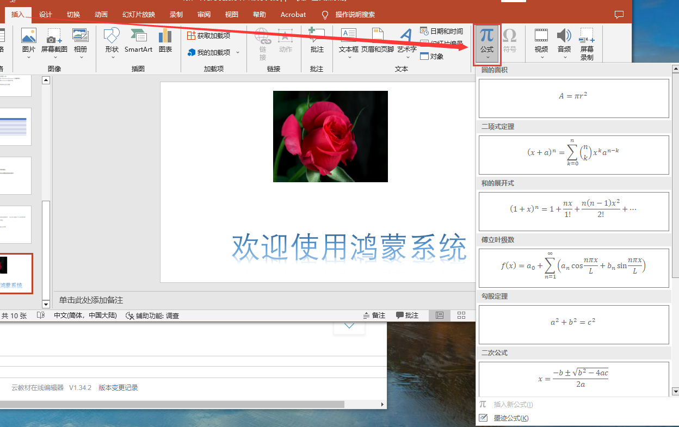Click the comments (批注) ribbon button
Screen dimensions: 679x427
click(317, 40)
